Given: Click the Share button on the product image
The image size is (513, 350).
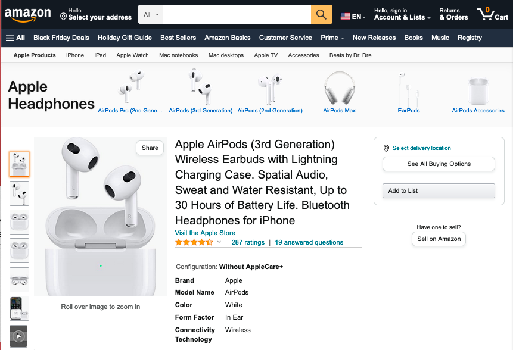Looking at the screenshot, I should (x=150, y=148).
